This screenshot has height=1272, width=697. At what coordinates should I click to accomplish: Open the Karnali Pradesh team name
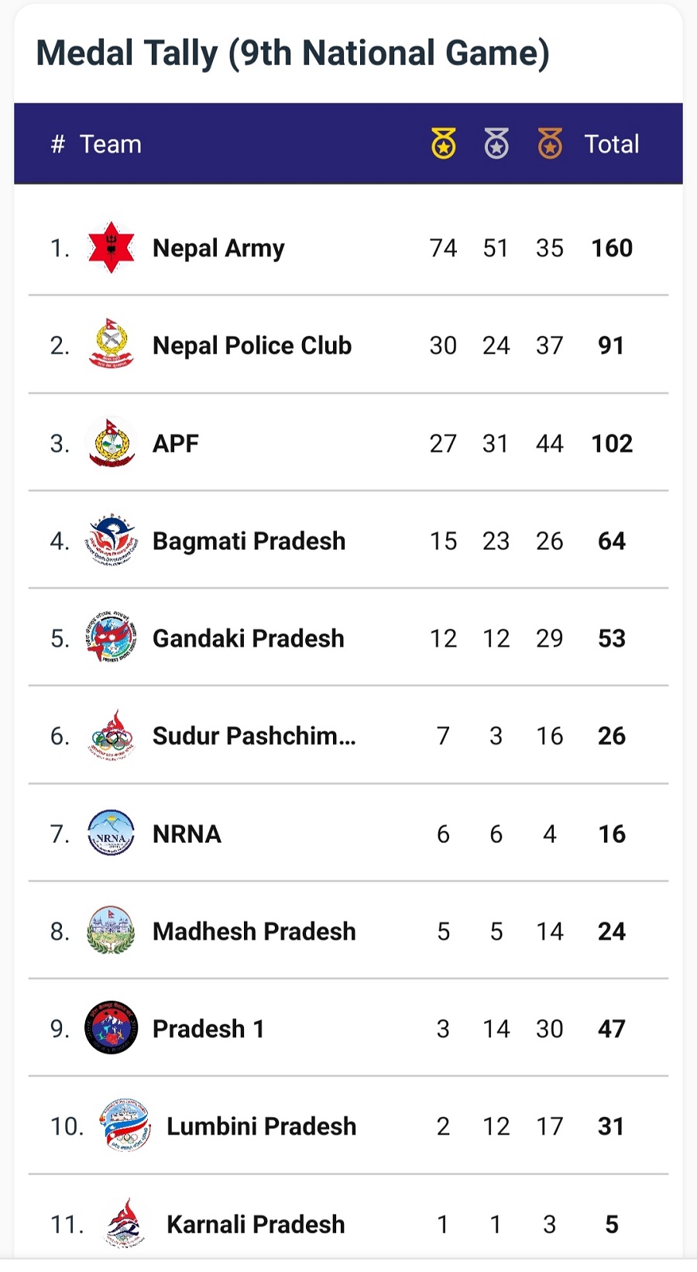tap(256, 1224)
